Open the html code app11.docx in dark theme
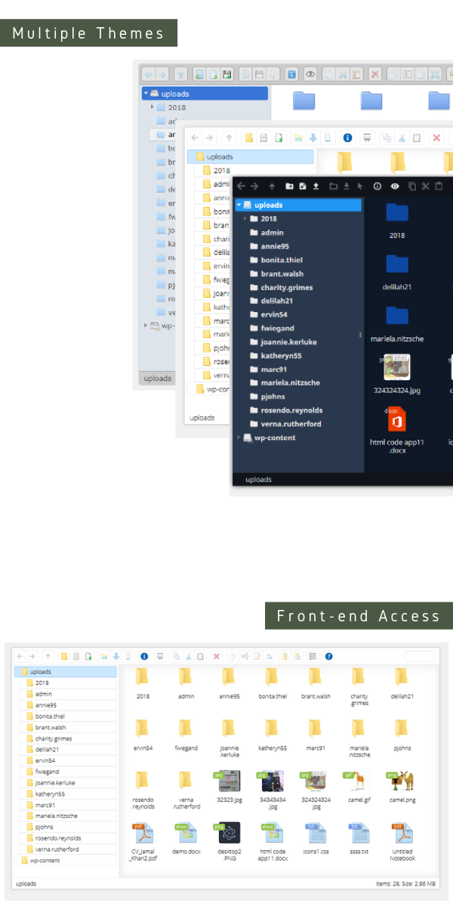This screenshot has width=453, height=907. pyautogui.click(x=398, y=432)
